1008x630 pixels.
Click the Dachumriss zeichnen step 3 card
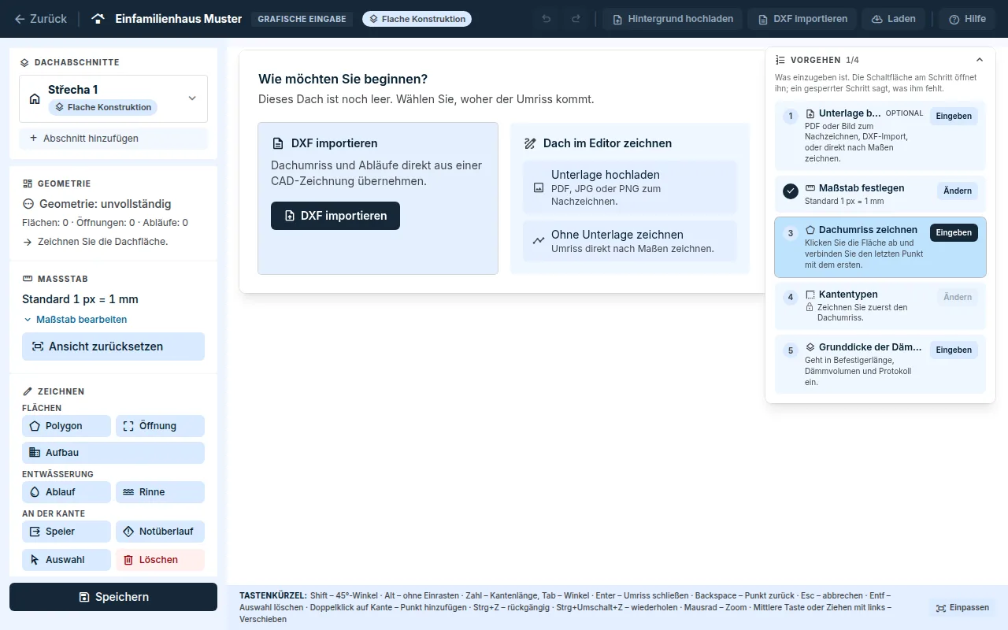tap(880, 247)
